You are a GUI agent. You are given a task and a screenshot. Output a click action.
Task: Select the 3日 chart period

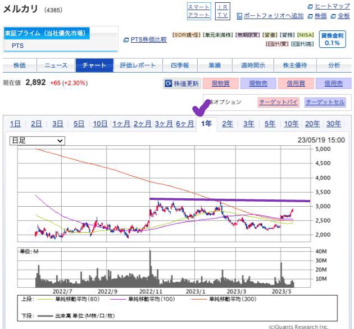tap(57, 124)
